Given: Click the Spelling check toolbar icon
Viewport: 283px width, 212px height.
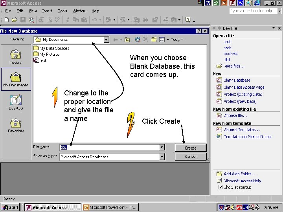Looking at the screenshot, I should click(x=57, y=20).
